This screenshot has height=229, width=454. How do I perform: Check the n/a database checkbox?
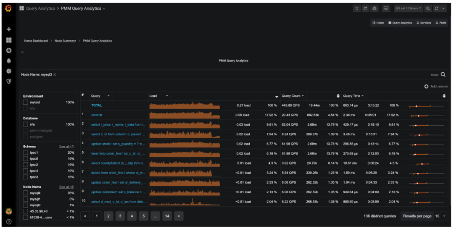tap(26, 124)
